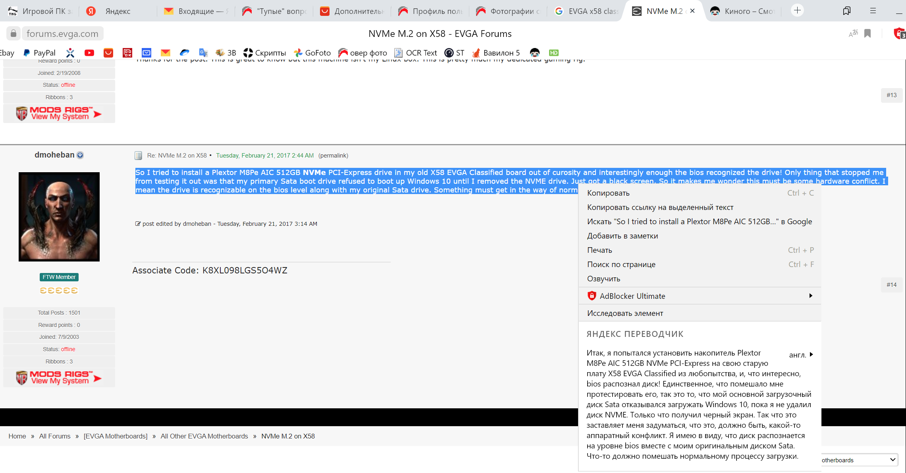Click the page translate icon in address bar

(x=853, y=34)
